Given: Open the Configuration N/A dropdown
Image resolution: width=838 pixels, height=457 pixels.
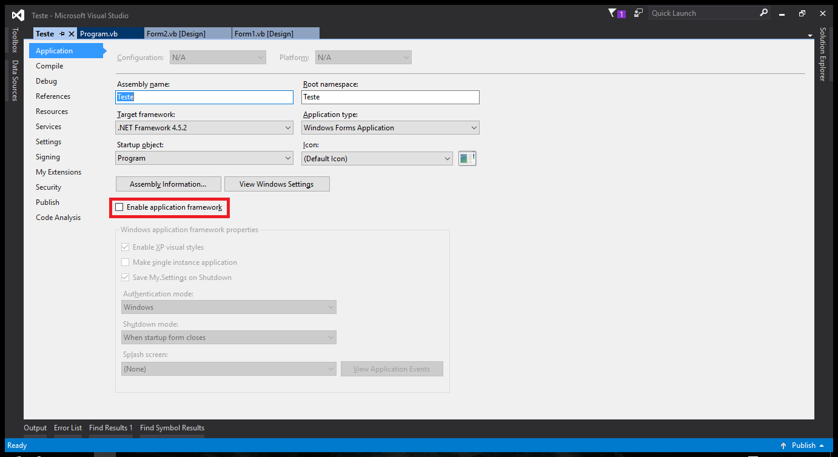Looking at the screenshot, I should point(218,58).
